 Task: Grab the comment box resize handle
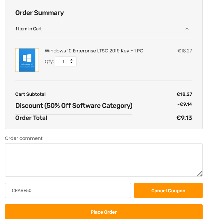(x=200, y=174)
